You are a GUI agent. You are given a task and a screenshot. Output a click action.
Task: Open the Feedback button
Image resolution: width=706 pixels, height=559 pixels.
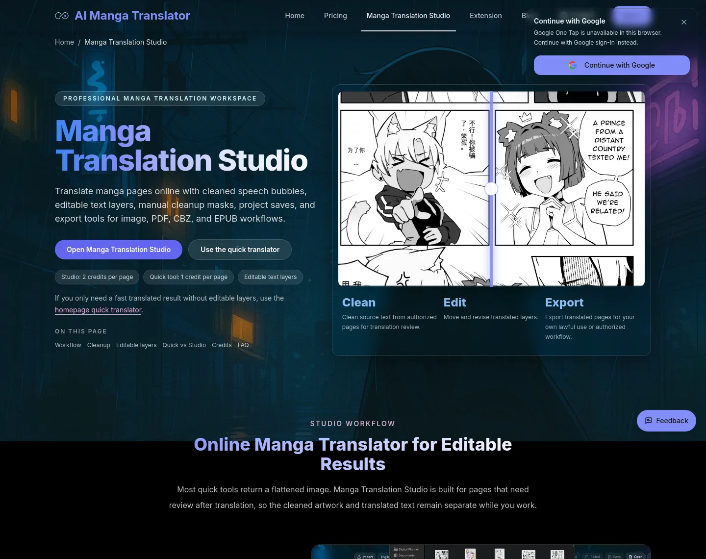point(666,421)
